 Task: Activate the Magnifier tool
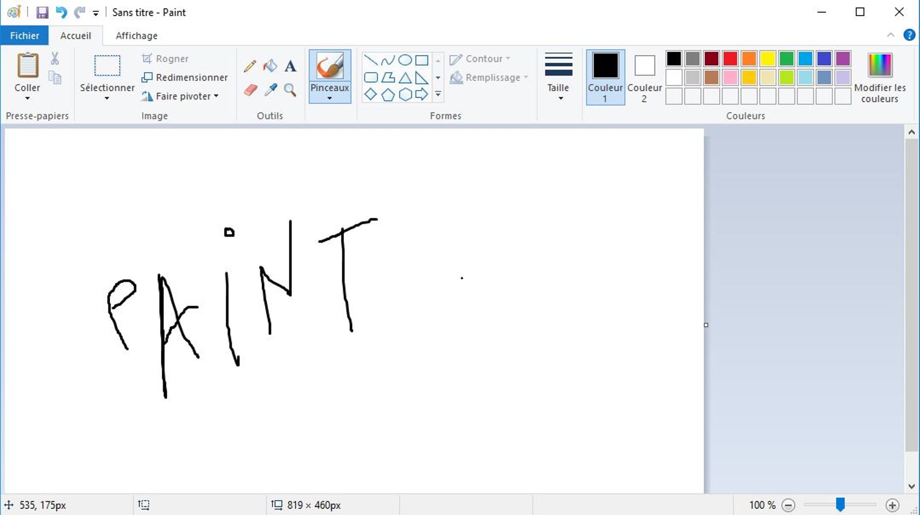coord(290,90)
